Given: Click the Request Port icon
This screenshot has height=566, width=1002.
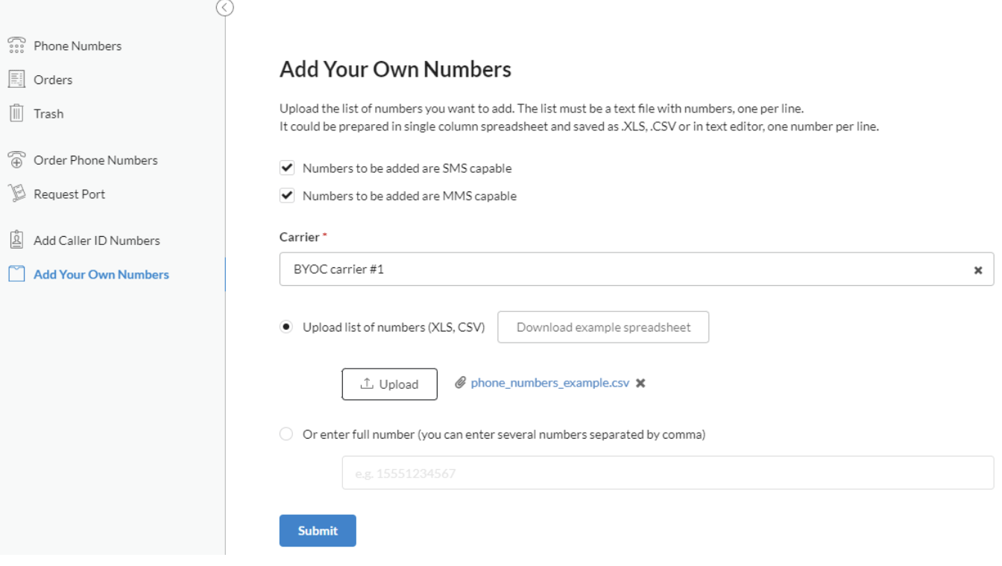Looking at the screenshot, I should (x=16, y=194).
